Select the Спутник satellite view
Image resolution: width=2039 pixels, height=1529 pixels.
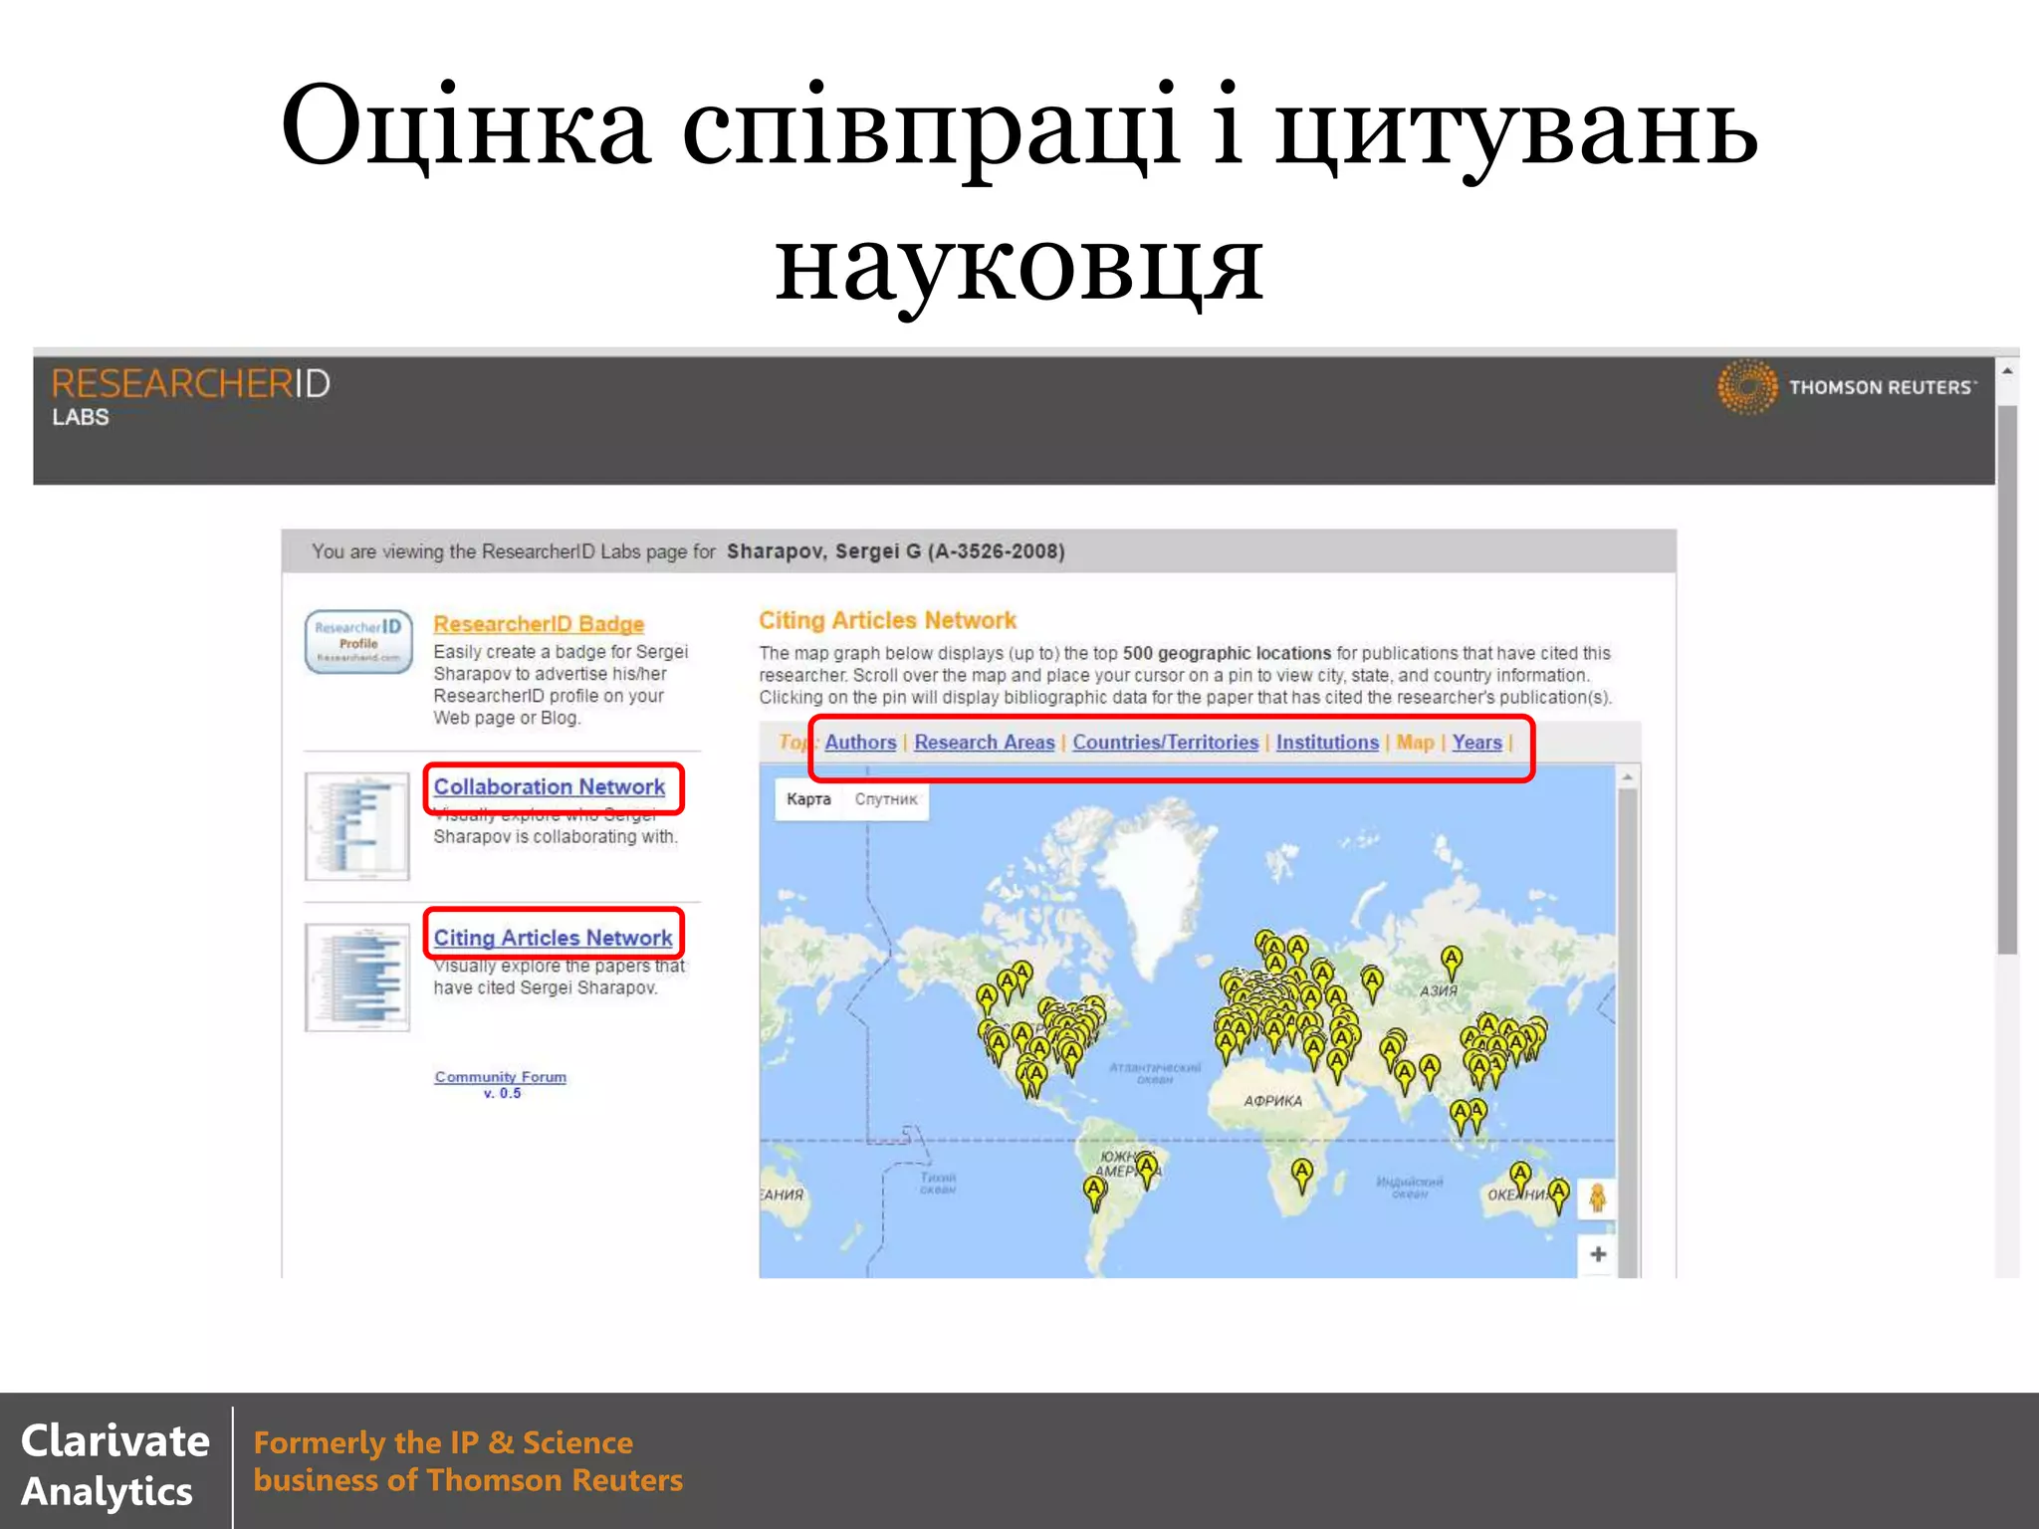(886, 799)
